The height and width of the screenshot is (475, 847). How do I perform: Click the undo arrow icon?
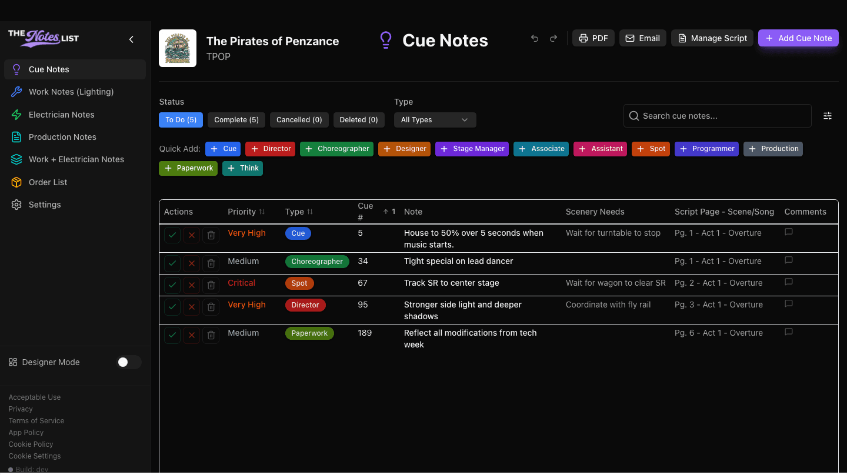click(535, 38)
